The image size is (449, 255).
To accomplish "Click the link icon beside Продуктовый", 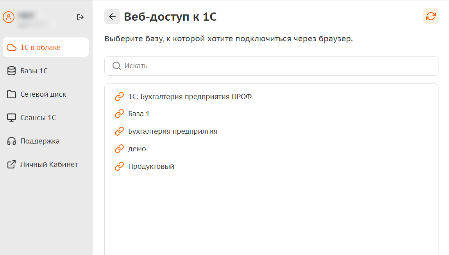I will click(x=119, y=166).
